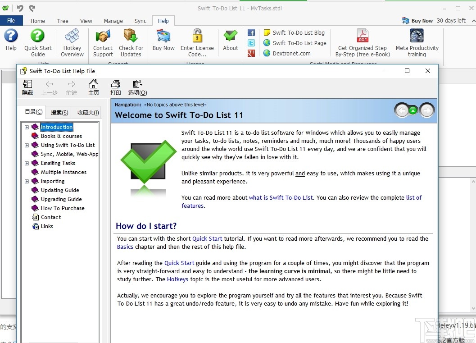This screenshot has height=343, width=476.
Task: Open the Facebook social icon
Action: click(251, 32)
